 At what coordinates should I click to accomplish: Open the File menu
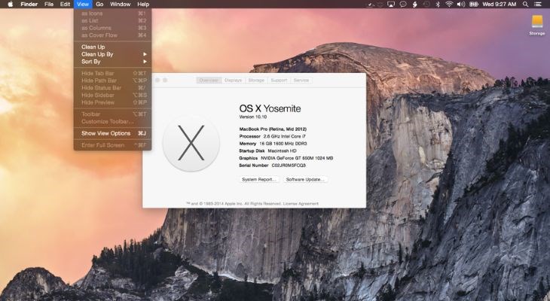click(x=49, y=5)
